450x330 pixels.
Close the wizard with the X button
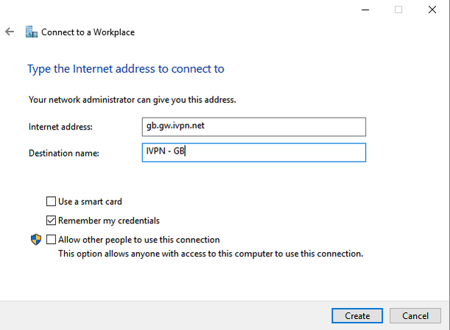[x=432, y=10]
